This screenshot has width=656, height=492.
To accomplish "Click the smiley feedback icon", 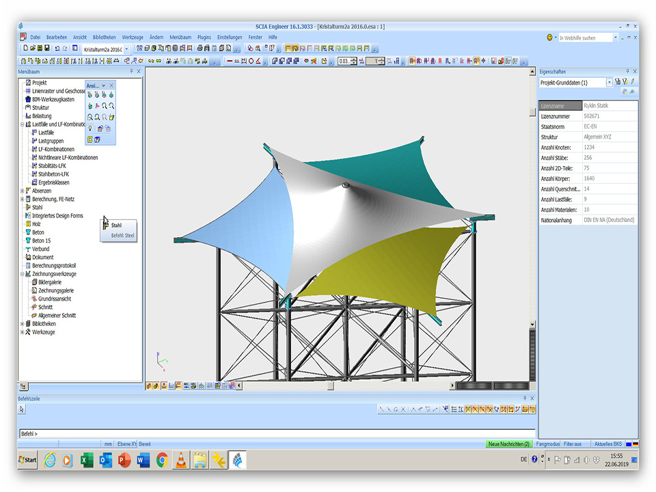I will point(550,38).
